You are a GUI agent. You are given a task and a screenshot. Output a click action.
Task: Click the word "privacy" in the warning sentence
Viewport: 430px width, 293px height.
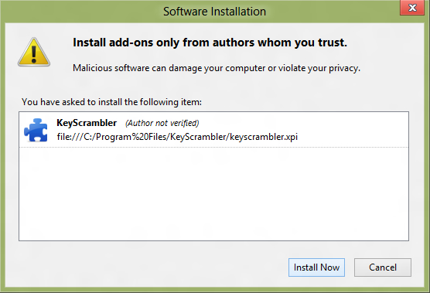click(343, 68)
